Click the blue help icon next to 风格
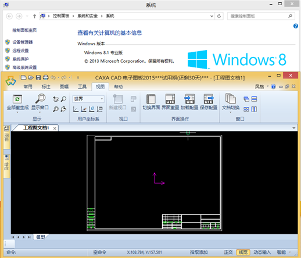This screenshot has width=301, height=258. pos(273,87)
